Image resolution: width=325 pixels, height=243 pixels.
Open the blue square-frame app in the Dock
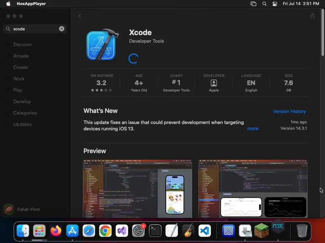coord(229,230)
